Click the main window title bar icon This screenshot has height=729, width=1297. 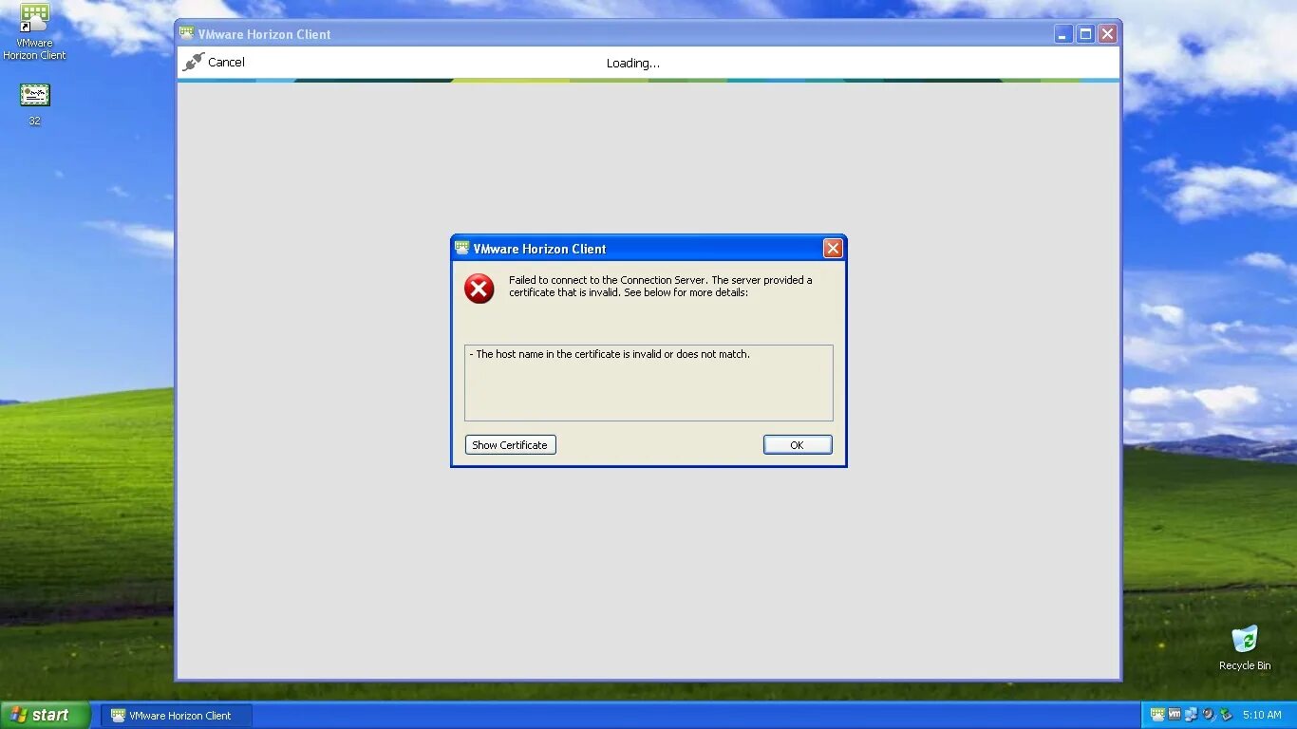(x=187, y=34)
